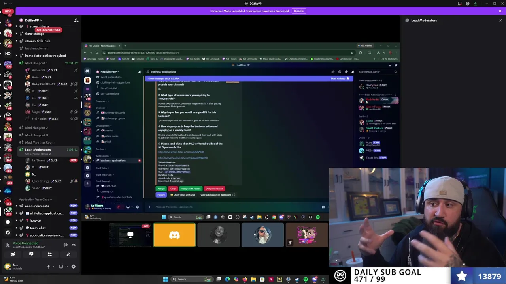
Task: Close the Lead Moderators side panel
Action: click(x=500, y=20)
